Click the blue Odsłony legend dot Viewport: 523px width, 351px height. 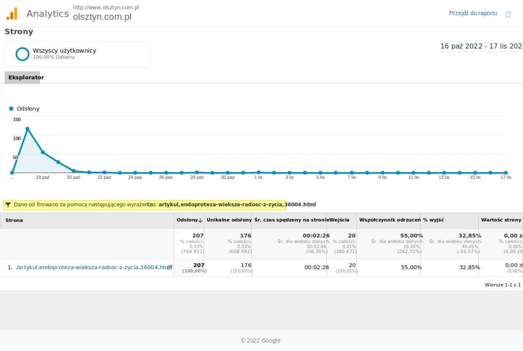[11, 108]
